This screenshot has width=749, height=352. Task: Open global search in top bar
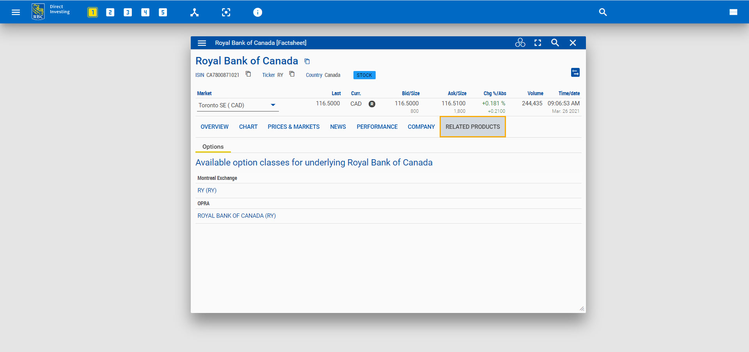pos(603,12)
